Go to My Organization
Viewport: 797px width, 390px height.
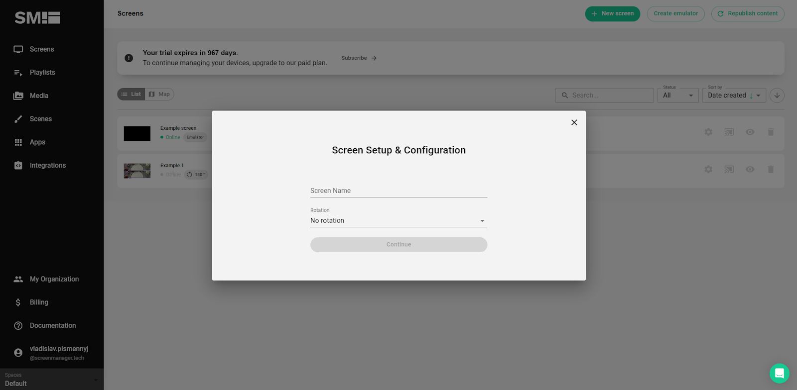pos(54,279)
